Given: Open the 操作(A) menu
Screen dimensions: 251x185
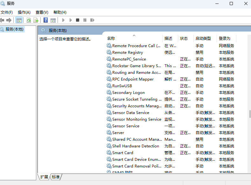Looking at the screenshot, I should click(x=24, y=12).
